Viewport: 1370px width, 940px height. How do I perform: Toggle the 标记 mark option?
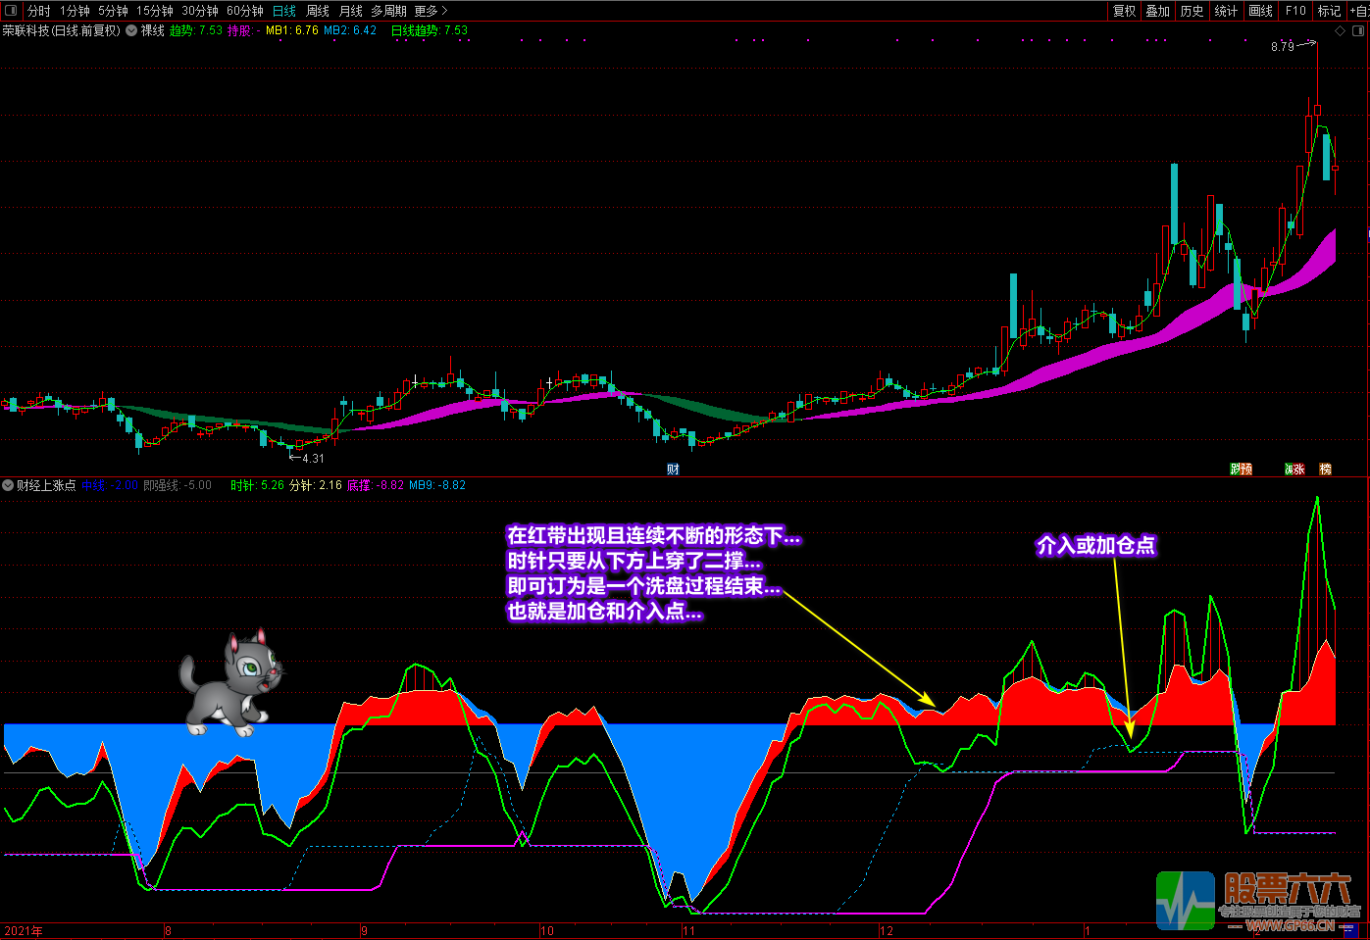pyautogui.click(x=1329, y=11)
